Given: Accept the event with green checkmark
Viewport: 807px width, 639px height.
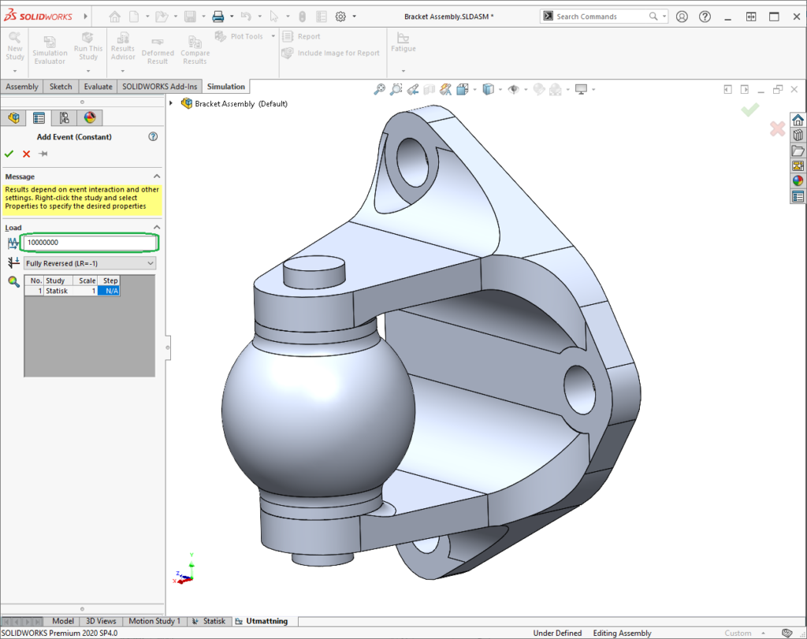Looking at the screenshot, I should tap(9, 154).
